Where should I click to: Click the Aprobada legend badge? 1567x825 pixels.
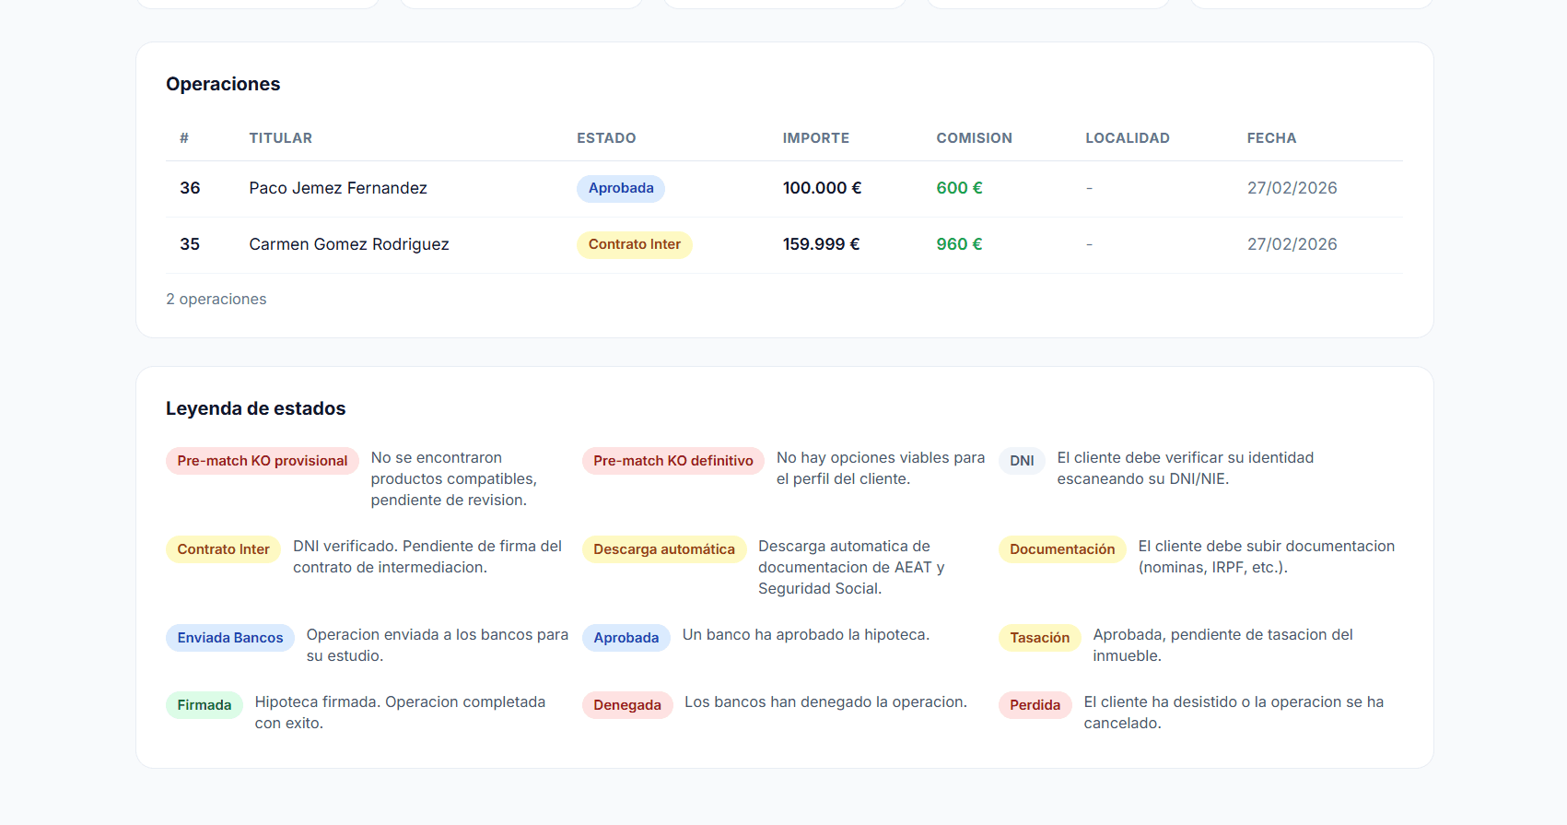[626, 638]
